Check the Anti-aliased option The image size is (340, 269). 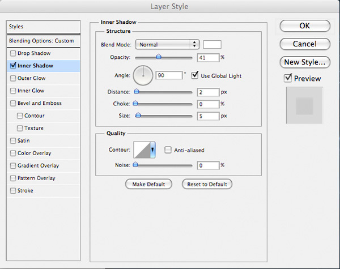pyautogui.click(x=168, y=150)
